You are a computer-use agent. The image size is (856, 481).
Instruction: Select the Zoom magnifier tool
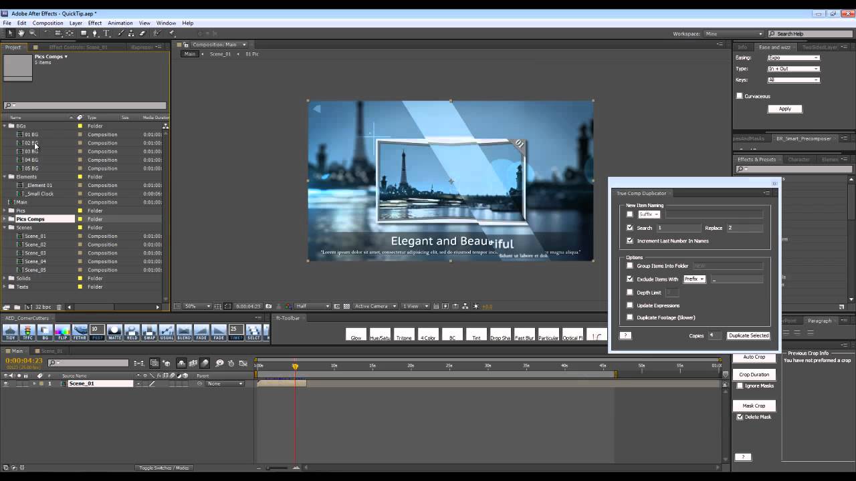point(32,33)
